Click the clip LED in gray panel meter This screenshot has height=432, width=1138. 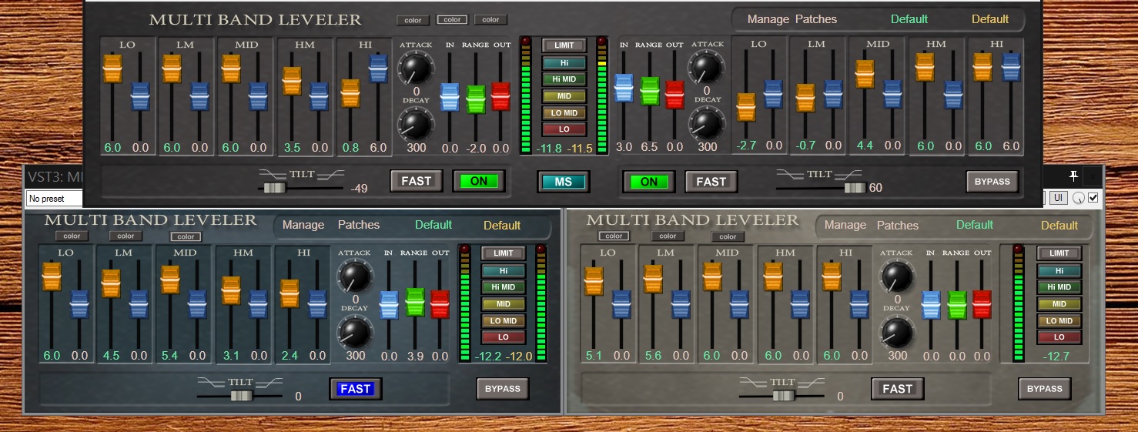1019,249
